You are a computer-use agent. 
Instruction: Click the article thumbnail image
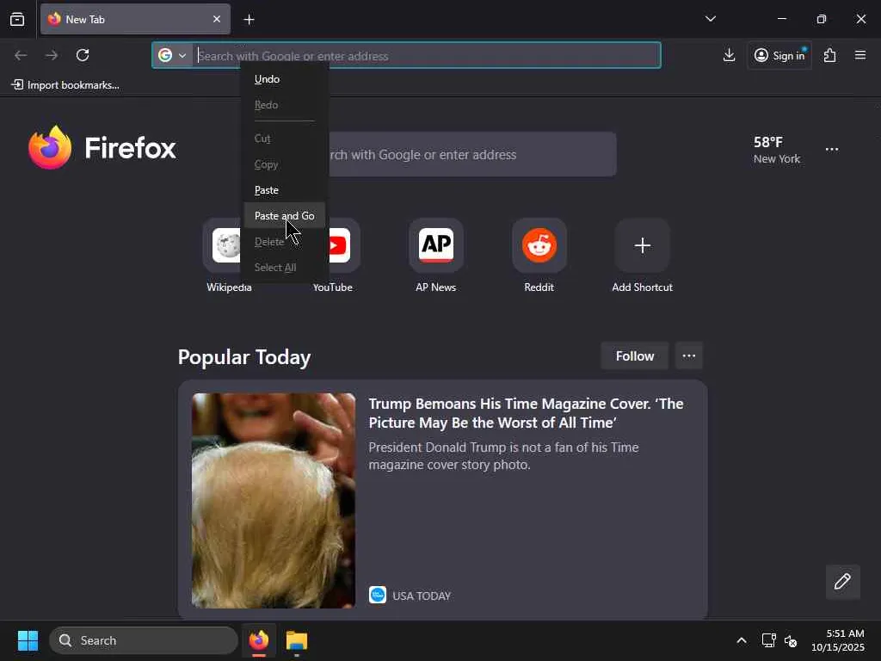[274, 501]
